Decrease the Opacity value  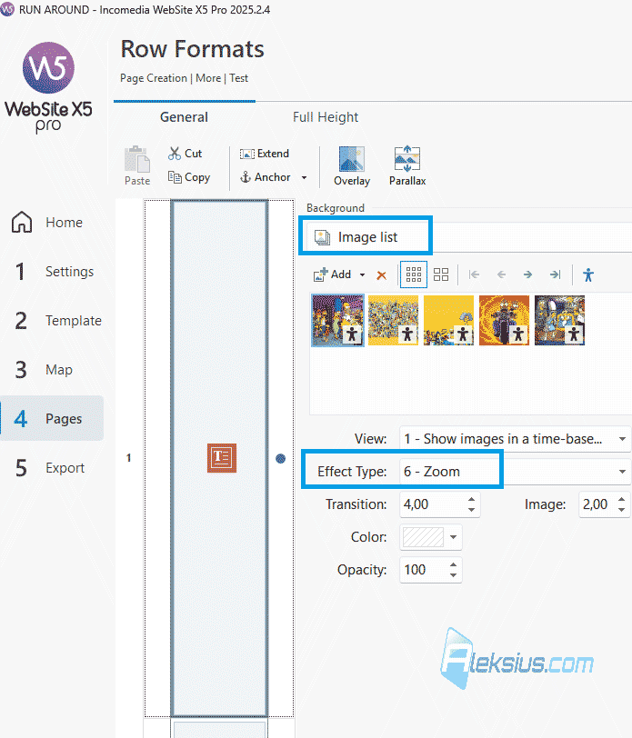pyautogui.click(x=453, y=575)
